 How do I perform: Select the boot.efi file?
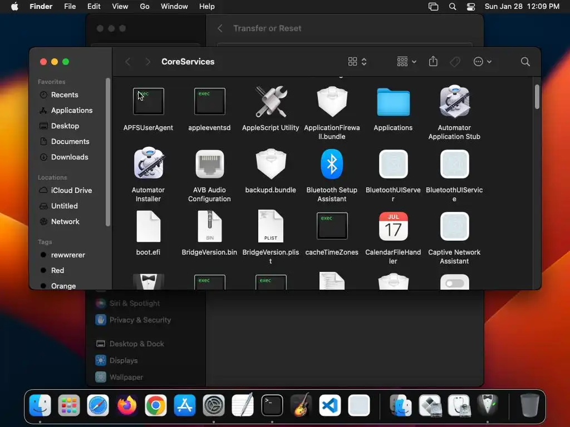tap(148, 226)
